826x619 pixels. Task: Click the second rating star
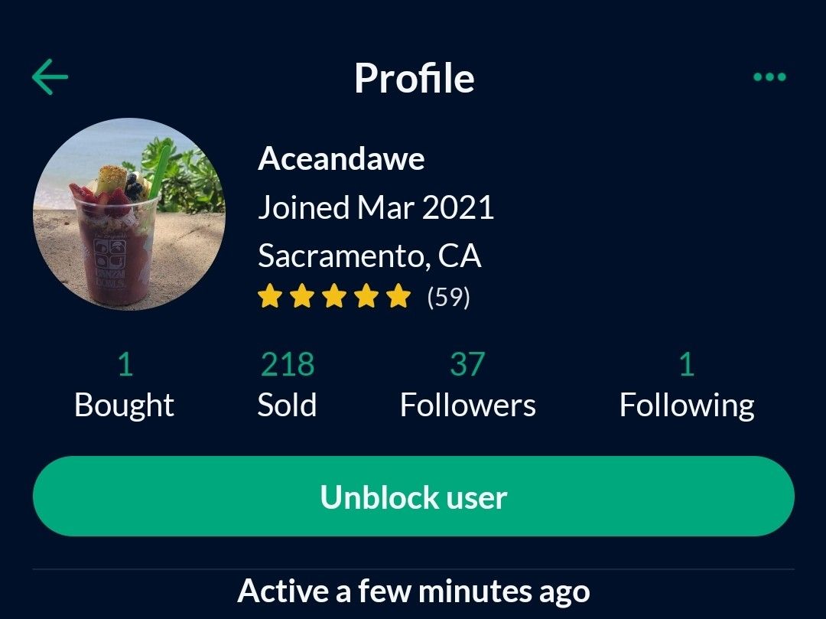click(x=303, y=295)
